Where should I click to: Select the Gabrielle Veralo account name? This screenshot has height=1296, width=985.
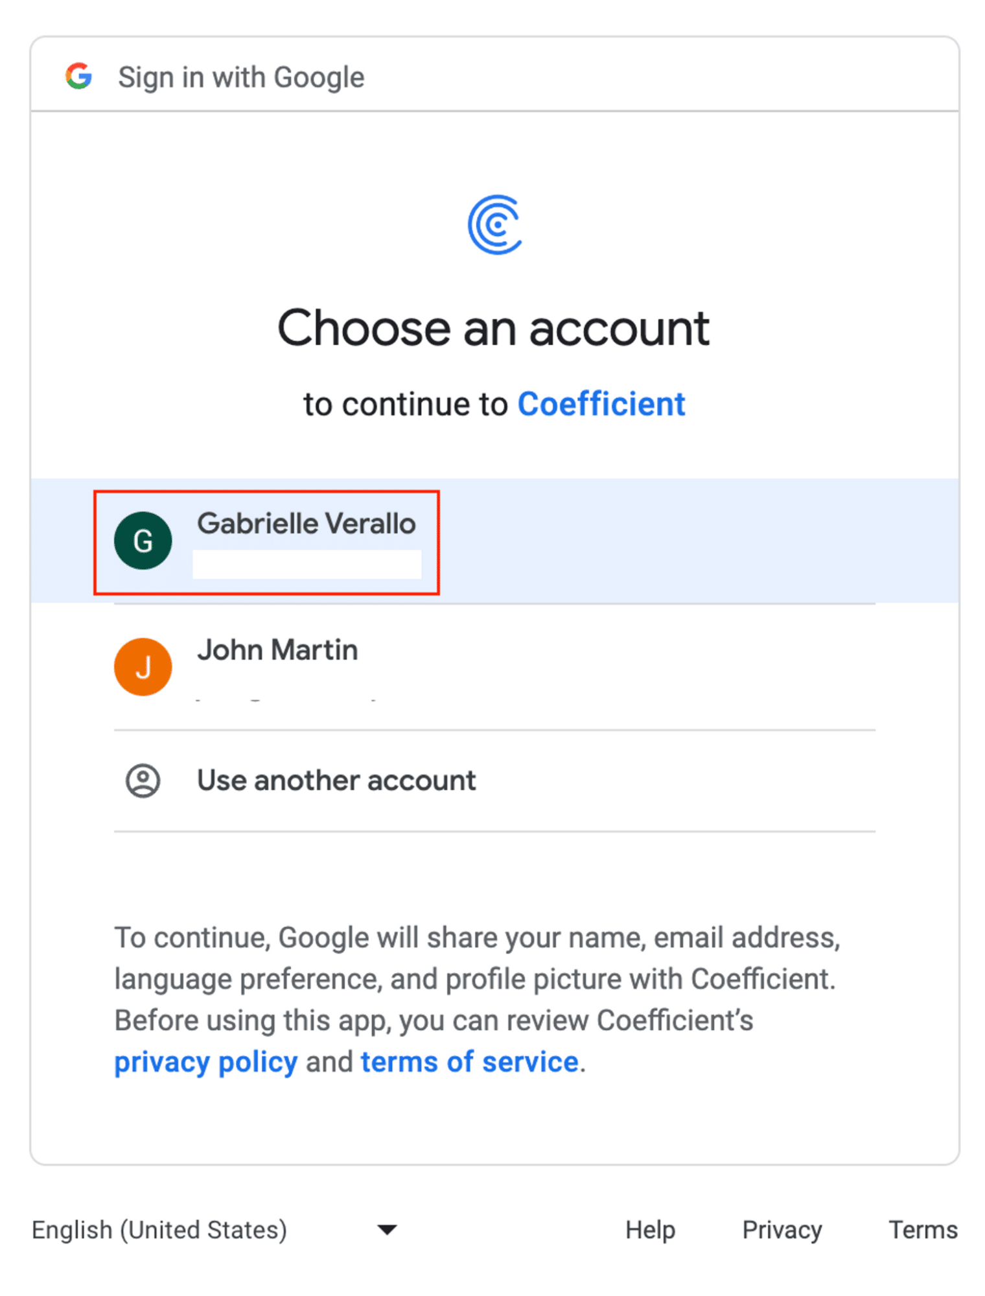306,523
